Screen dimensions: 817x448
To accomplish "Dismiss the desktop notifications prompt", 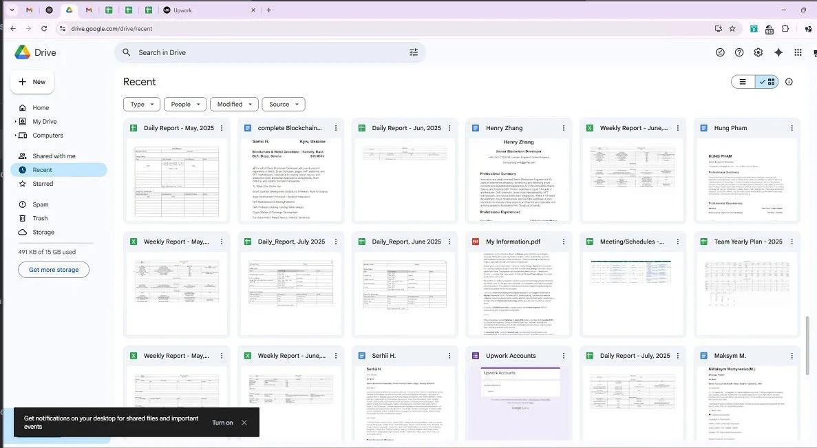I will pyautogui.click(x=244, y=423).
